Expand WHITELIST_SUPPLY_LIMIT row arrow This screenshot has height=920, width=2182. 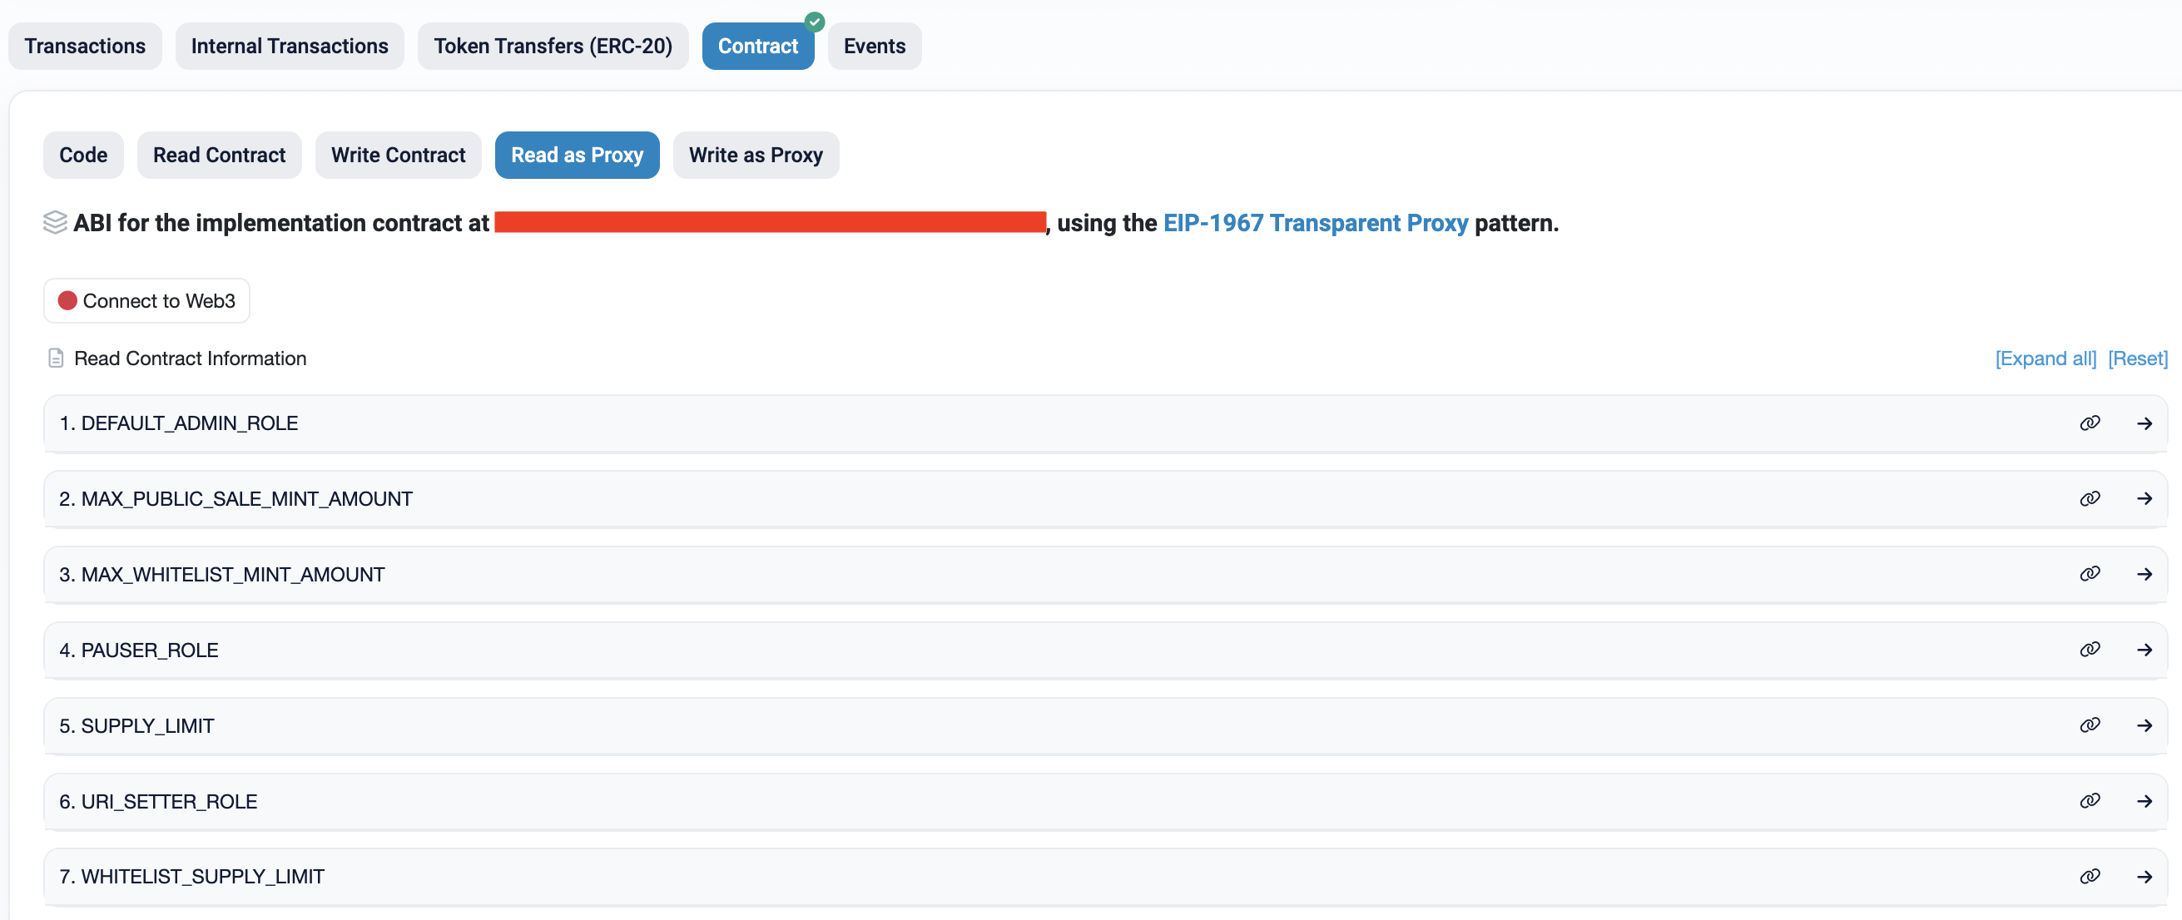coord(2144,876)
